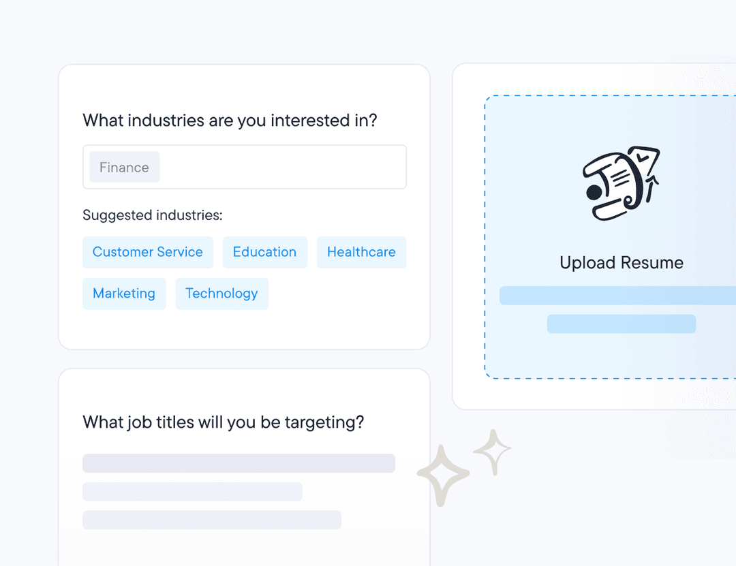Click the longest job titles placeholder bar

pyautogui.click(x=239, y=463)
